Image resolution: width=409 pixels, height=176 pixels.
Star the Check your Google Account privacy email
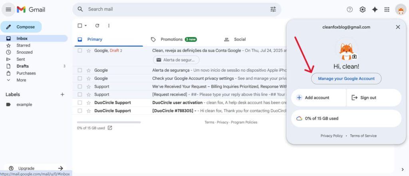click(88, 78)
